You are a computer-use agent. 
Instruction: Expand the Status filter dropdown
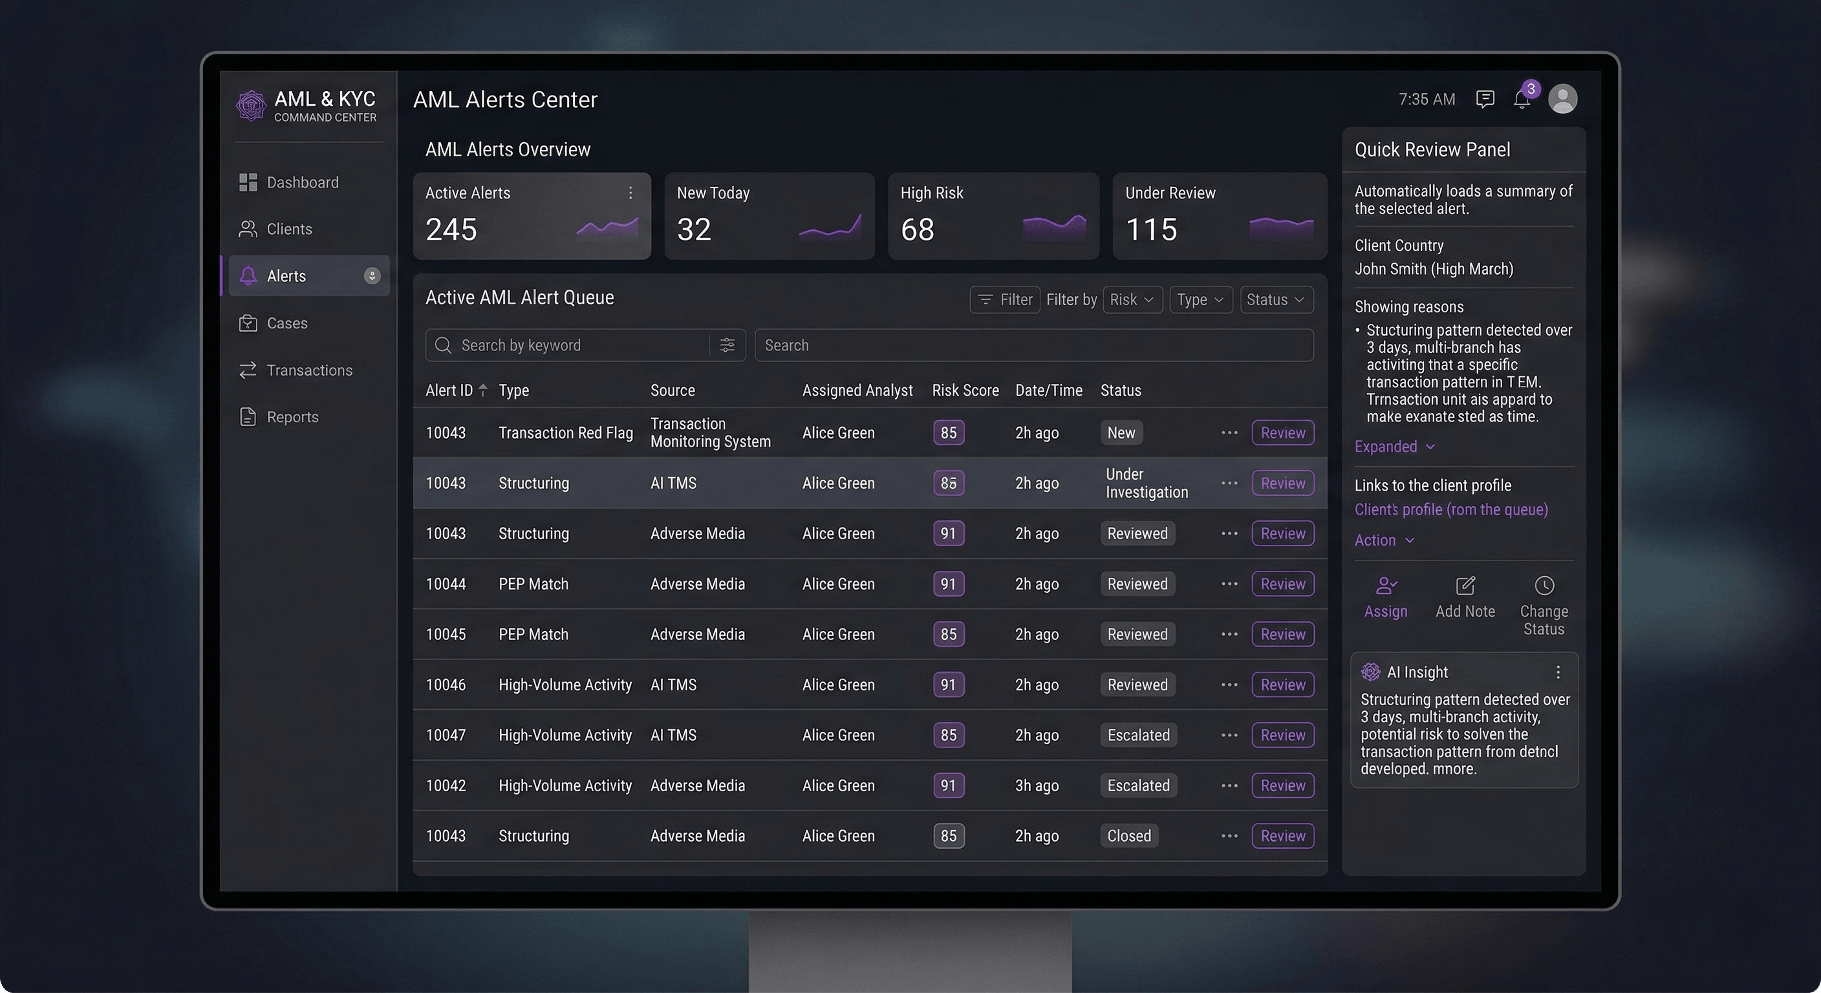[1275, 299]
